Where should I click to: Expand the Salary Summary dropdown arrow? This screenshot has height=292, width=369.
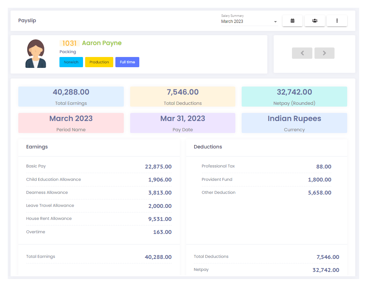[x=275, y=22]
